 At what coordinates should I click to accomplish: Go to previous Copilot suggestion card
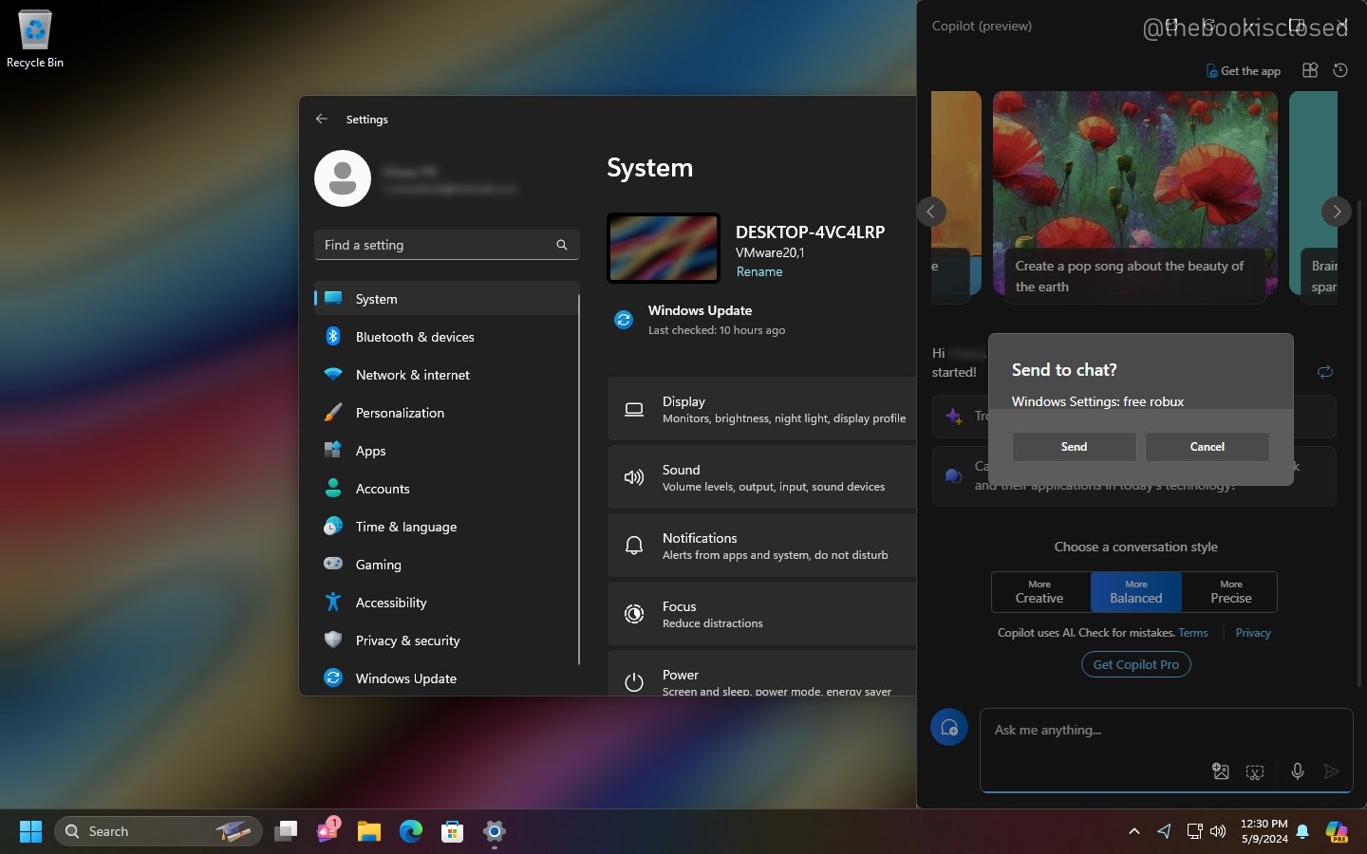pos(930,212)
